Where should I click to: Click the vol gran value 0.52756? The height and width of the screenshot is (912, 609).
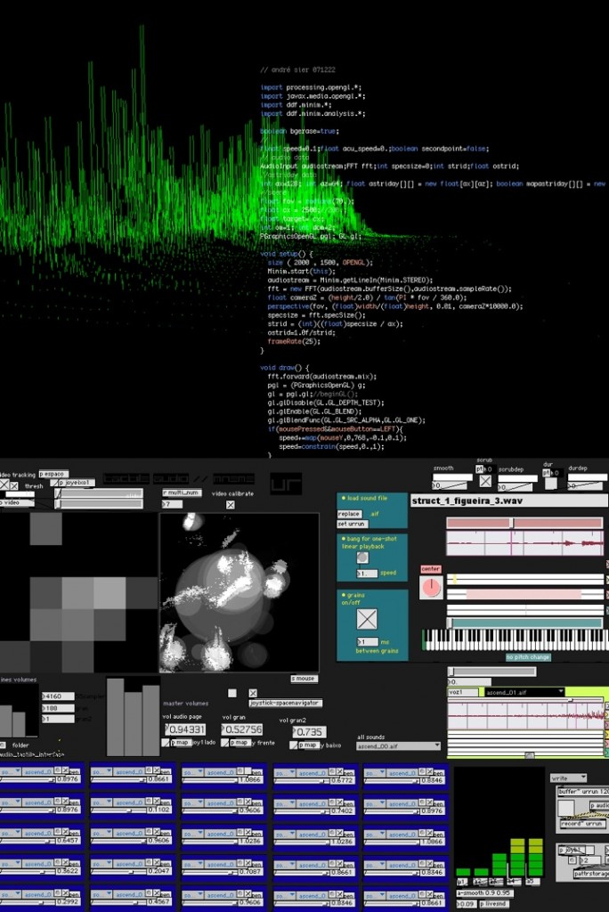(242, 729)
